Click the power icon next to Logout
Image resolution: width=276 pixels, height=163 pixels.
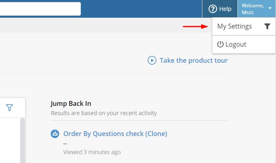coord(220,44)
